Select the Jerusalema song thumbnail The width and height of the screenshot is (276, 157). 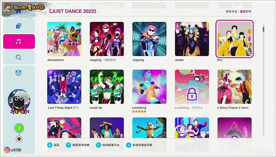(64, 39)
